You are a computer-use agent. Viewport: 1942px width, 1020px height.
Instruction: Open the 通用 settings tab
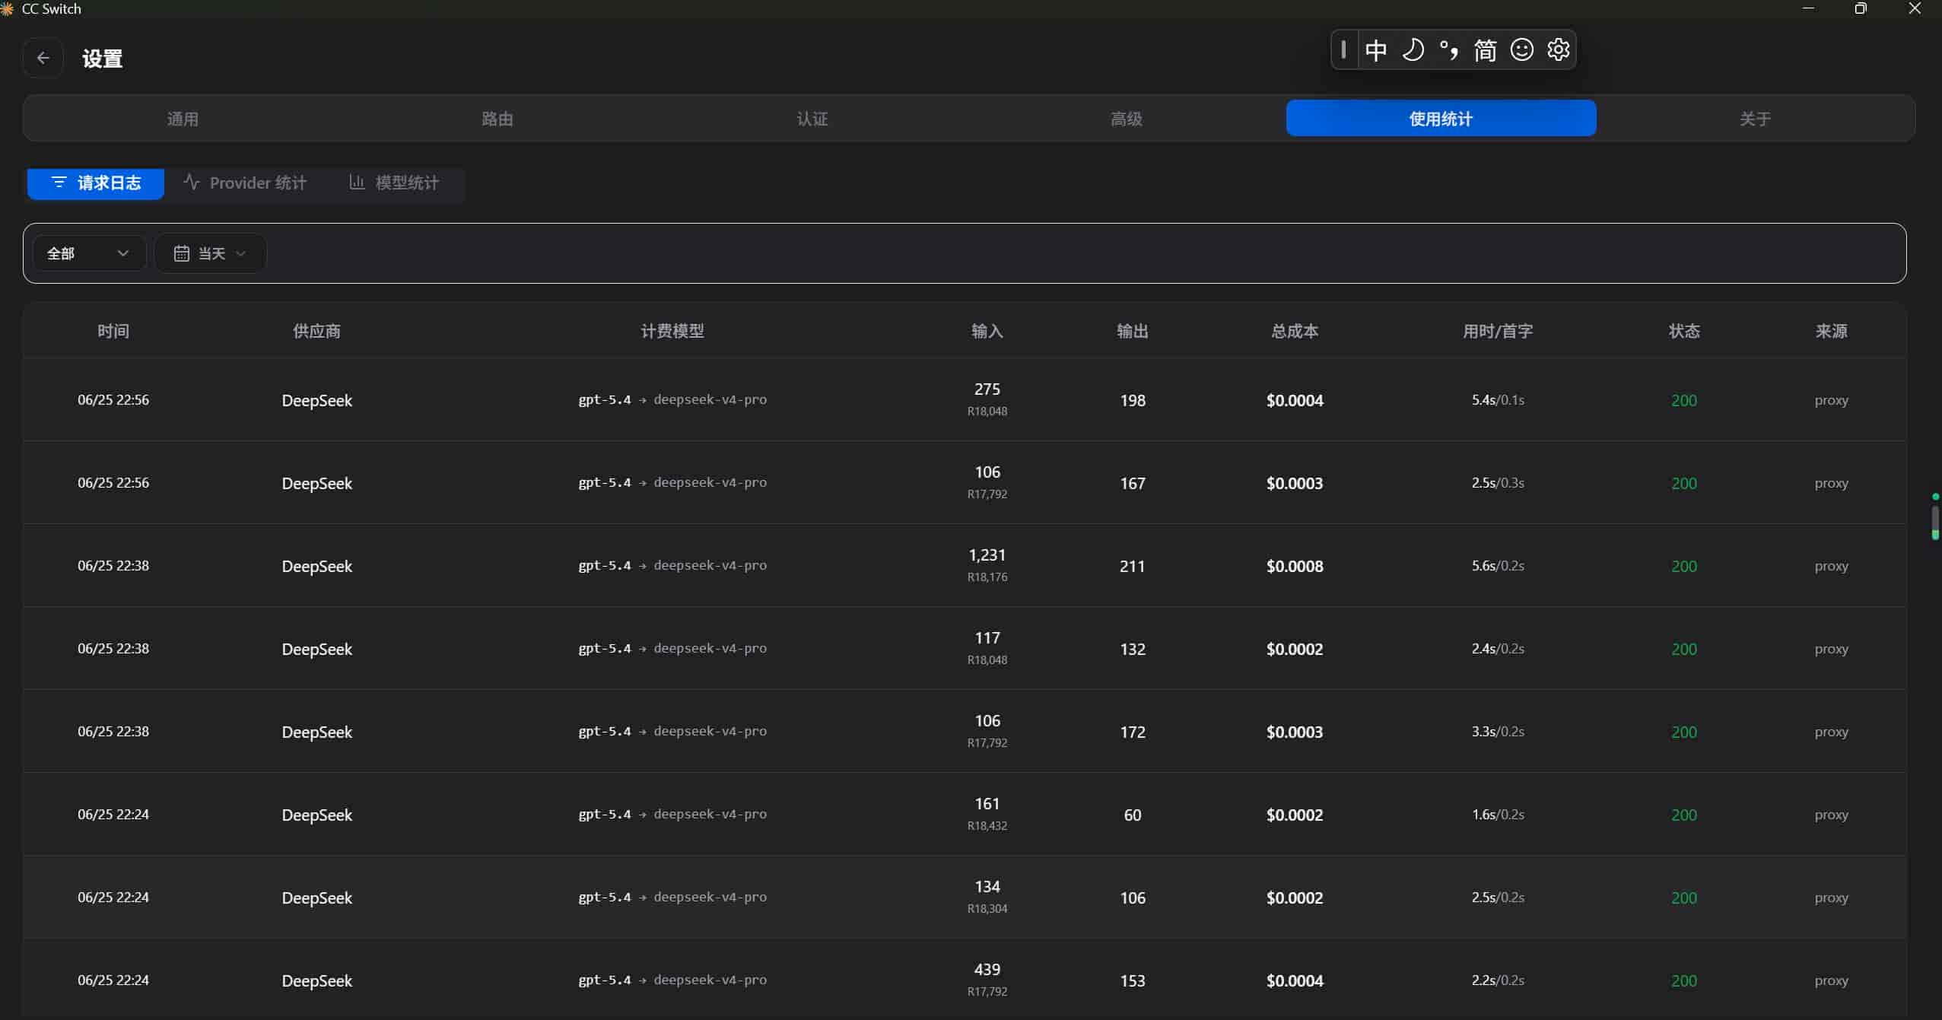pyautogui.click(x=183, y=119)
